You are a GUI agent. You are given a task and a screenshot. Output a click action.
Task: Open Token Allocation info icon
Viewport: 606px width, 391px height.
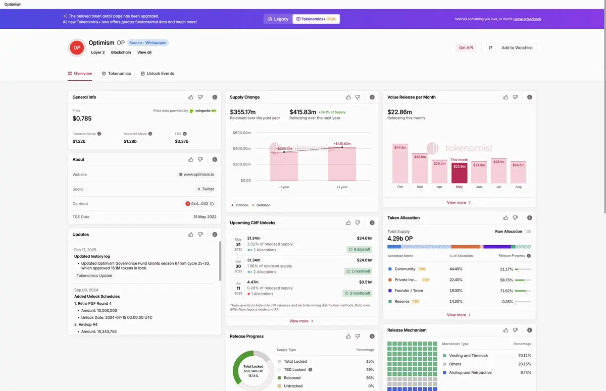click(530, 218)
